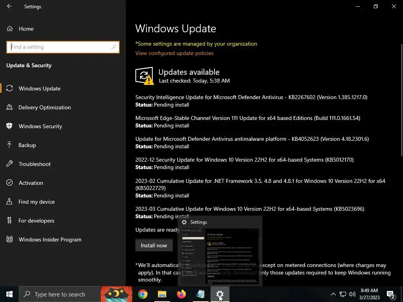Select Windows Update in the sidebar
This screenshot has height=302, width=403.
pyautogui.click(x=40, y=88)
